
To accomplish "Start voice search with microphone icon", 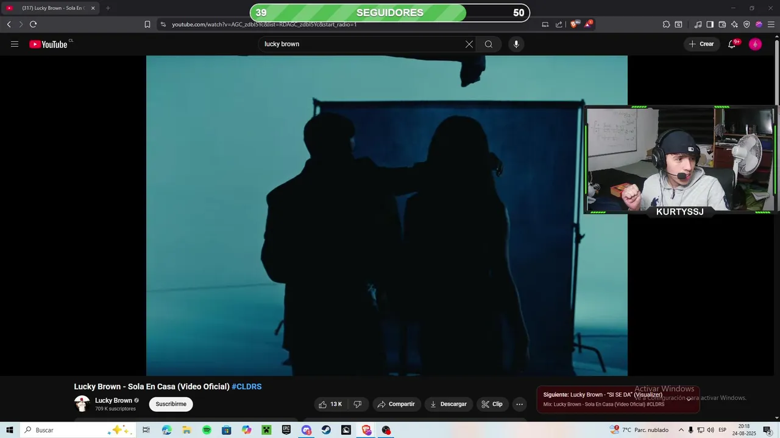I will (516, 44).
